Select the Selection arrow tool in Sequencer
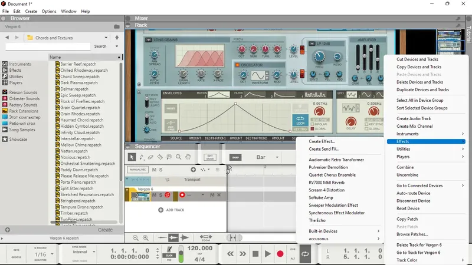Viewport: 472px width, 265px height. (132, 157)
